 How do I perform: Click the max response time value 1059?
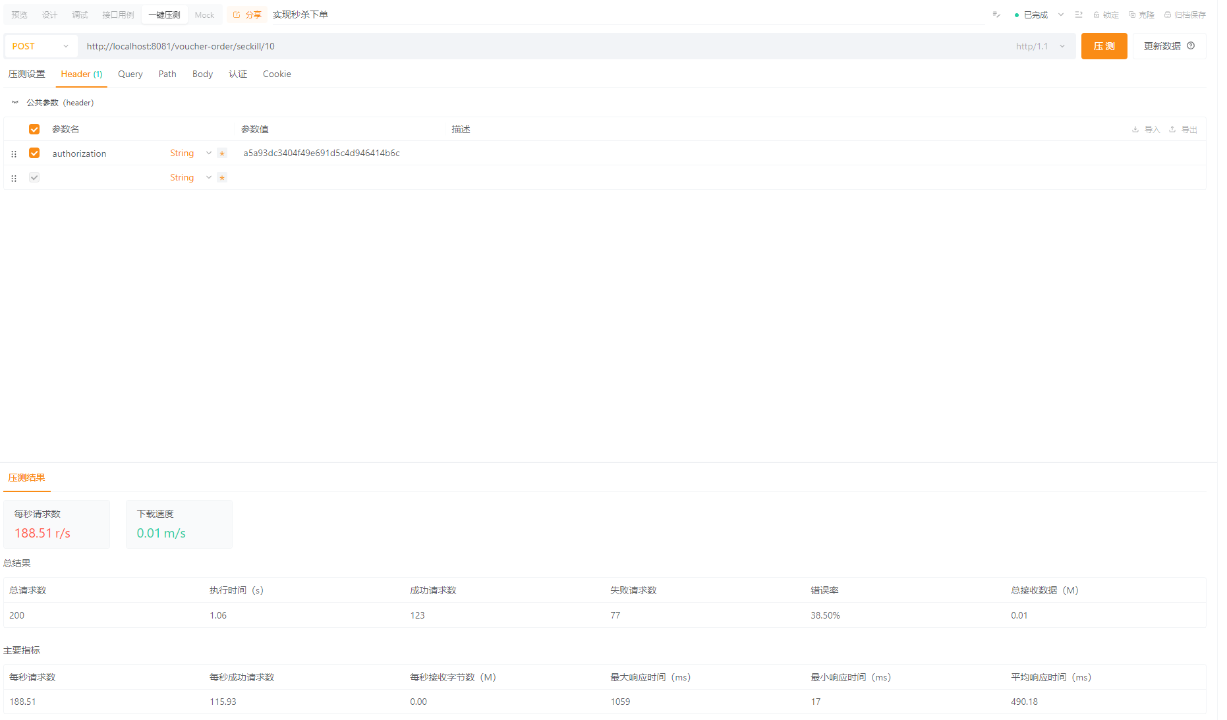(620, 702)
